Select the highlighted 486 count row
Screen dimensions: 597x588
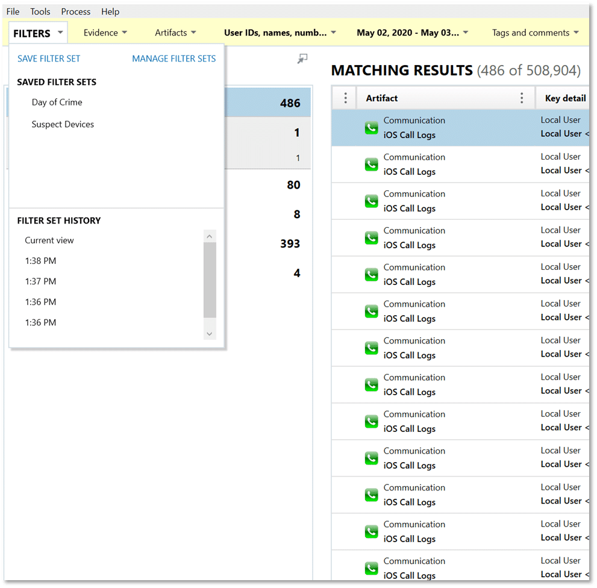(x=268, y=103)
